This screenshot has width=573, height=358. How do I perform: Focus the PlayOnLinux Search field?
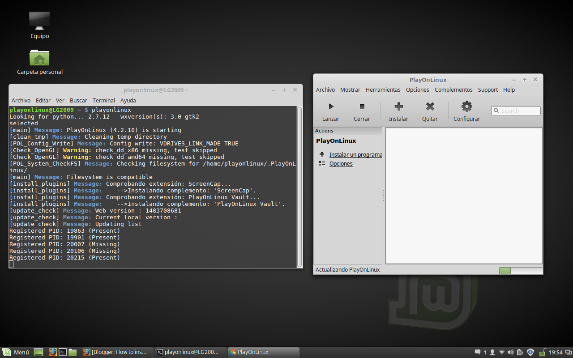tap(516, 111)
